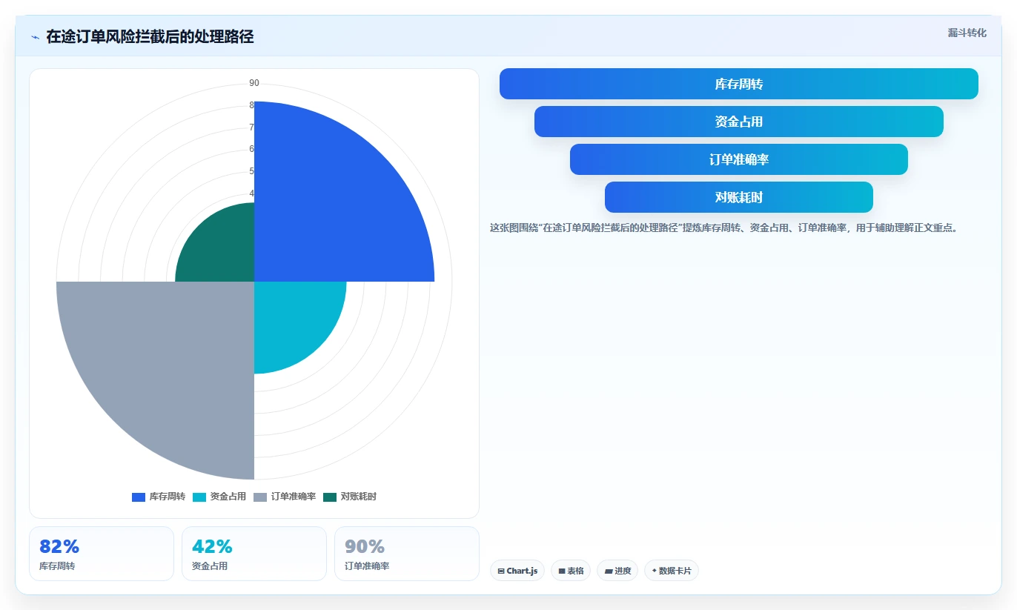Click the dark green 对账耗时 legend swatch
Viewport: 1017px width, 610px height.
click(x=330, y=497)
